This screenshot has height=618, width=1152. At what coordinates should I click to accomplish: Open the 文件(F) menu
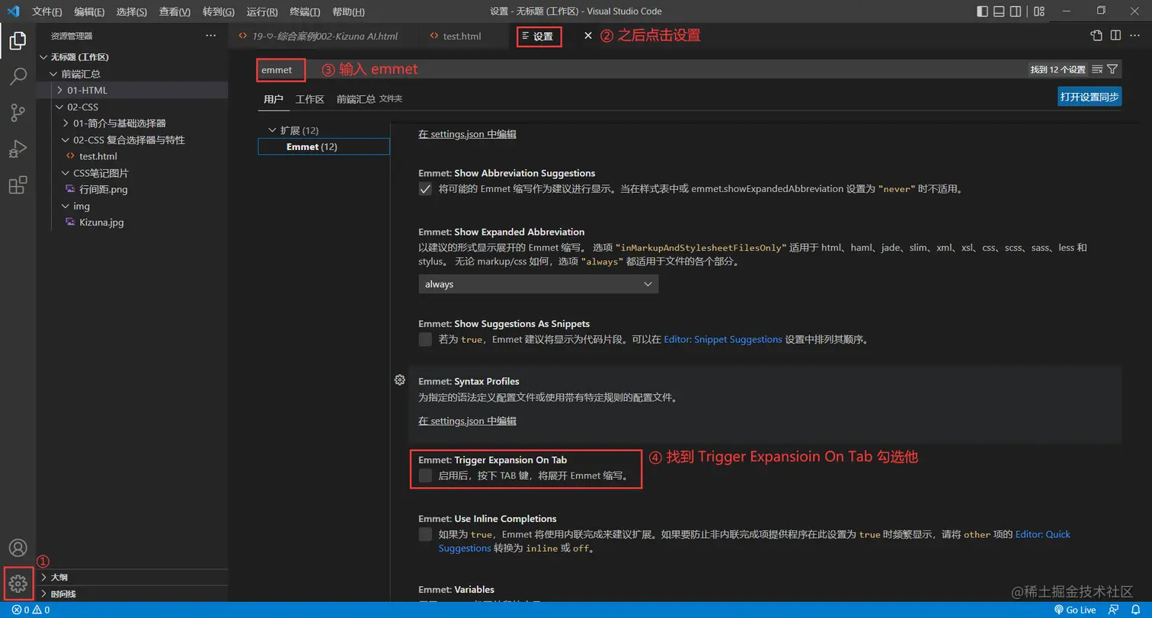coord(47,11)
